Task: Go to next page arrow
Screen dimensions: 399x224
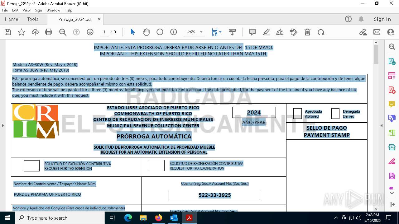Action: (90, 32)
